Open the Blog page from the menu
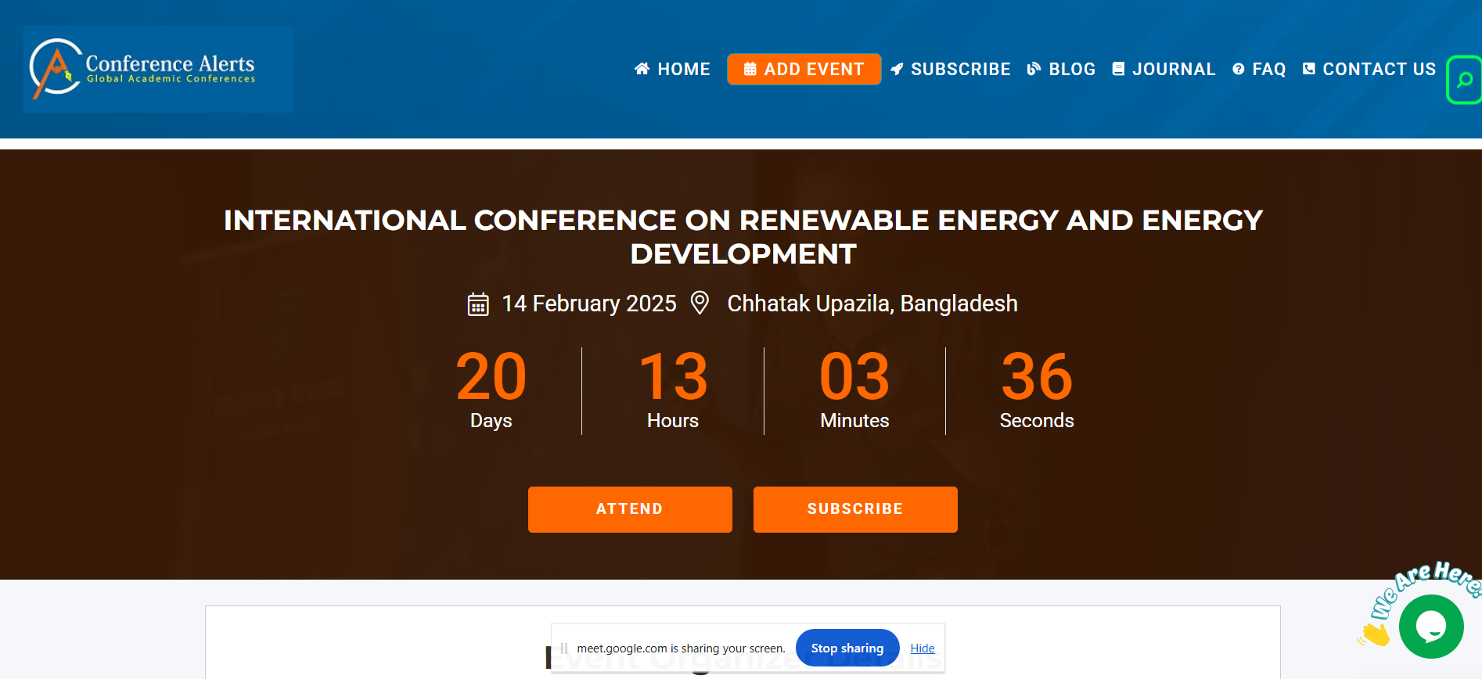 coord(1071,69)
